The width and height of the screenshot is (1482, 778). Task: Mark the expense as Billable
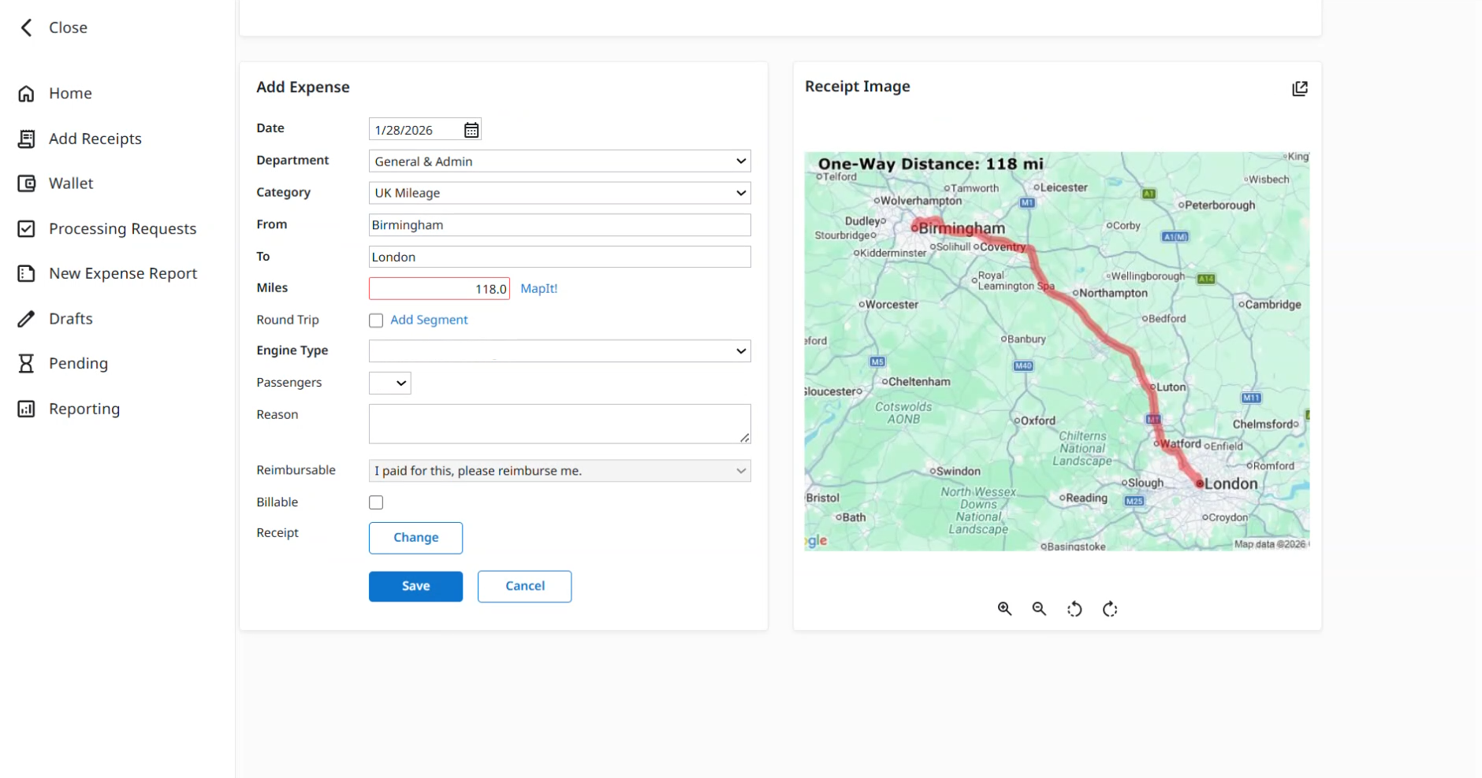[376, 502]
